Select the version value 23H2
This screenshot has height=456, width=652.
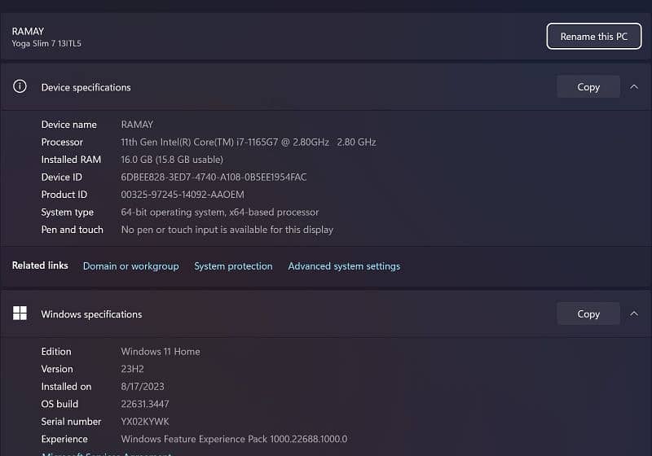tap(132, 369)
